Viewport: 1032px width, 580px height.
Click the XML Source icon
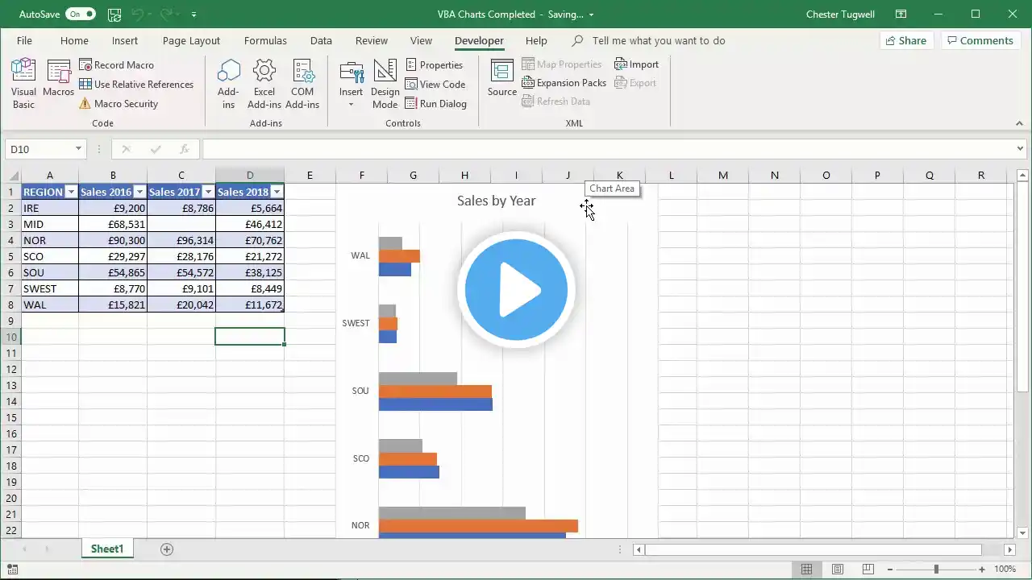501,79
